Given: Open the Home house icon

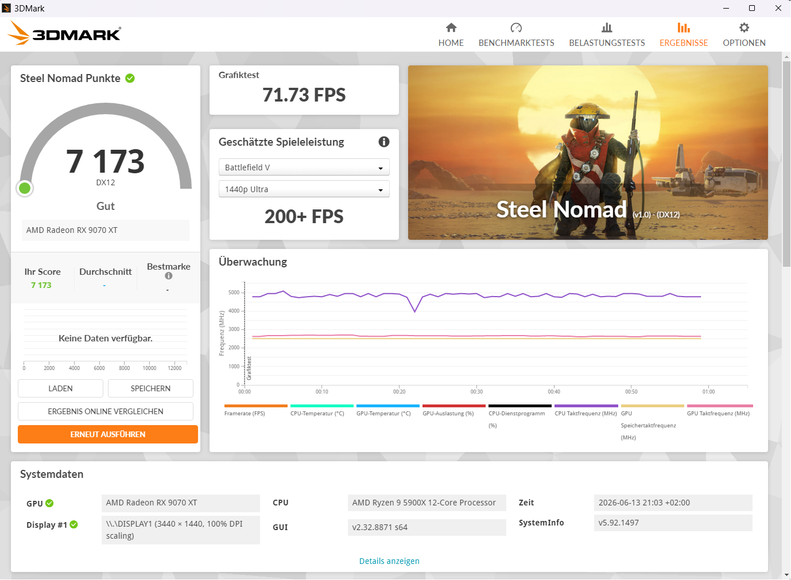Looking at the screenshot, I should point(451,28).
